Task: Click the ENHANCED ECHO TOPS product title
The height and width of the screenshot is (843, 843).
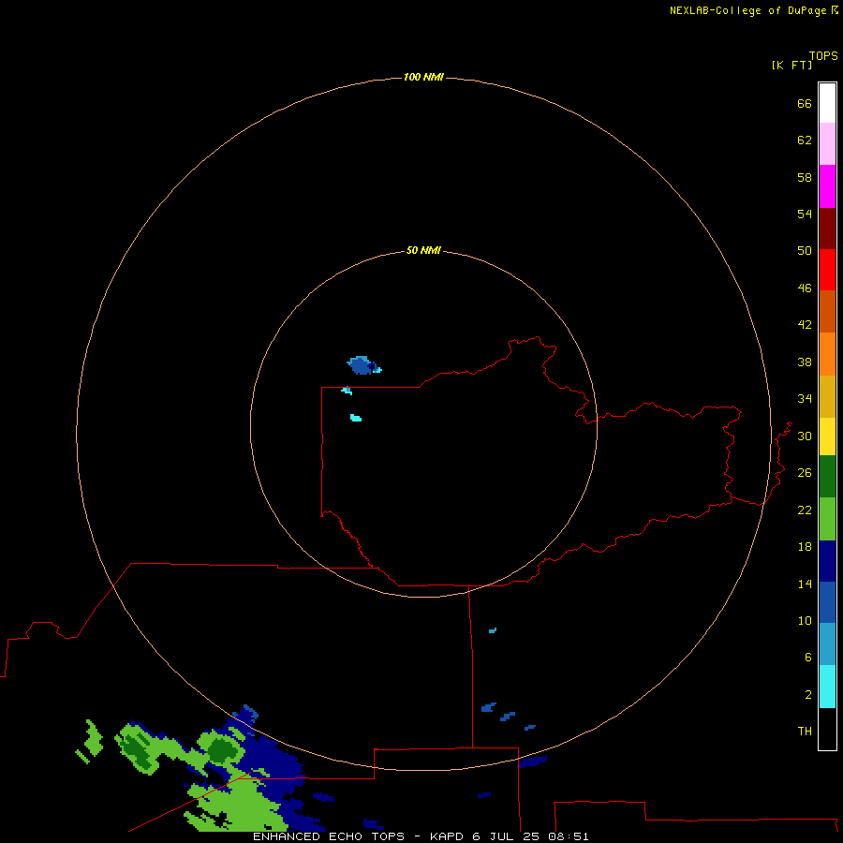Action: coord(328,836)
